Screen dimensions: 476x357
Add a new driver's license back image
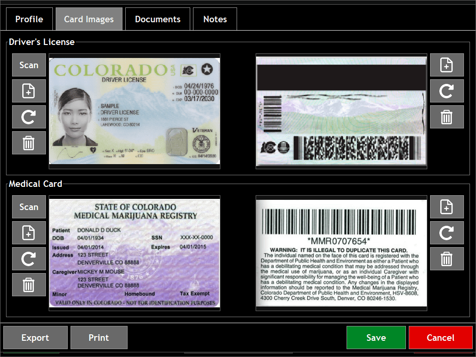tap(447, 65)
